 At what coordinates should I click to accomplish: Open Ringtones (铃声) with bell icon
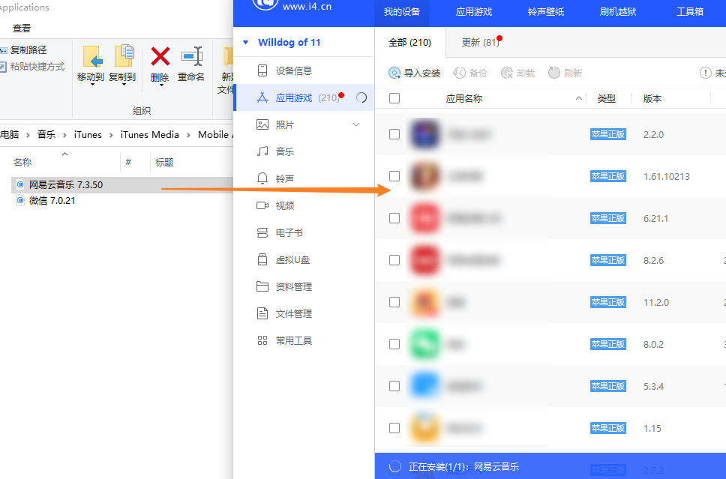tap(284, 179)
